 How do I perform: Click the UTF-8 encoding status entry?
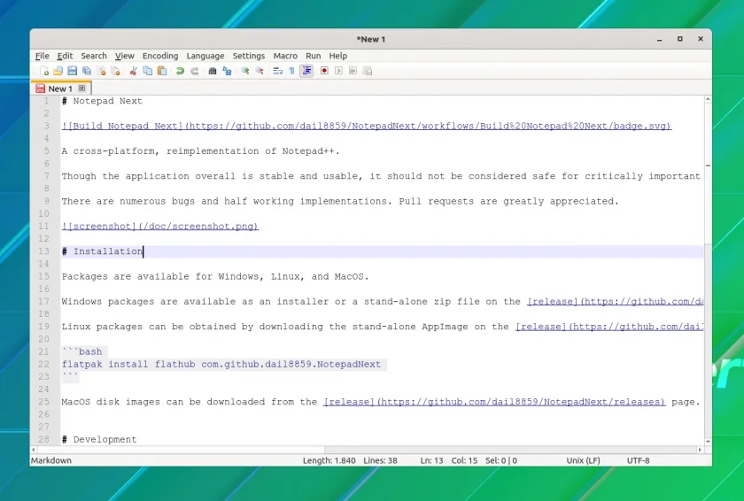[639, 460]
